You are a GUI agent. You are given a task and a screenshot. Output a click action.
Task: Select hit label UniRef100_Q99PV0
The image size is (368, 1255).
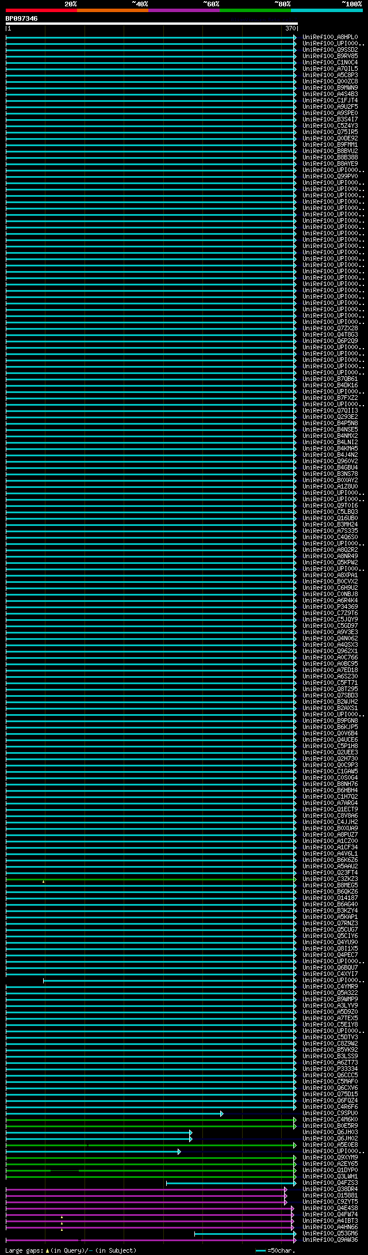(x=330, y=177)
